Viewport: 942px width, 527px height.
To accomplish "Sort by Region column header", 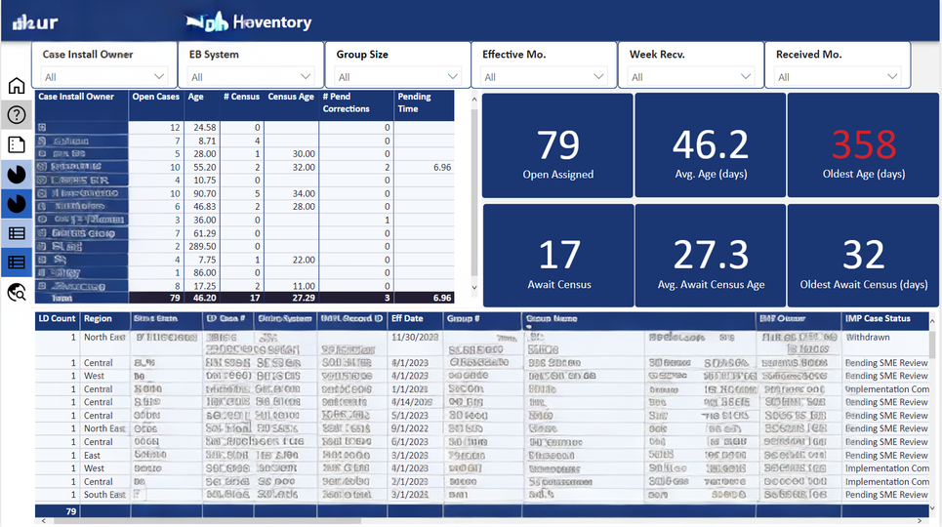I will point(98,318).
